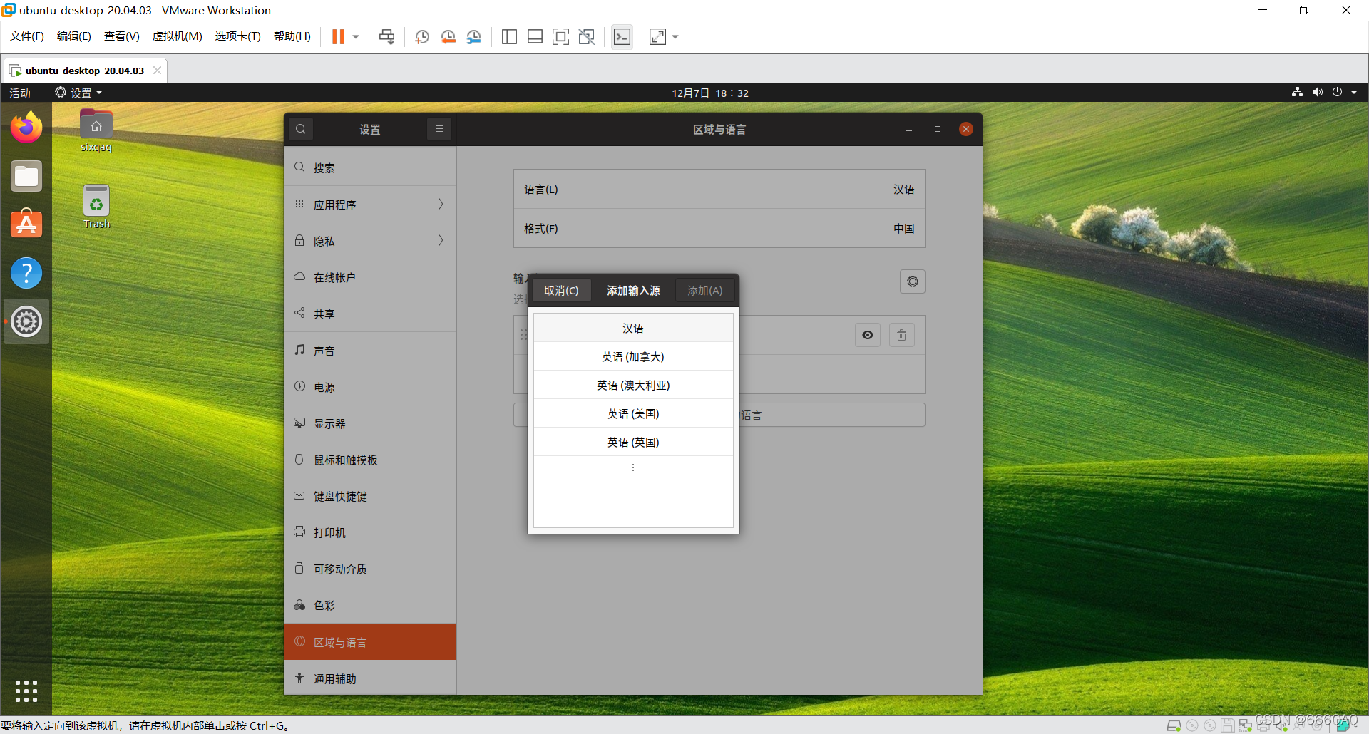
Task: Click the volume icon in Ubuntu top bar
Action: tap(1317, 92)
